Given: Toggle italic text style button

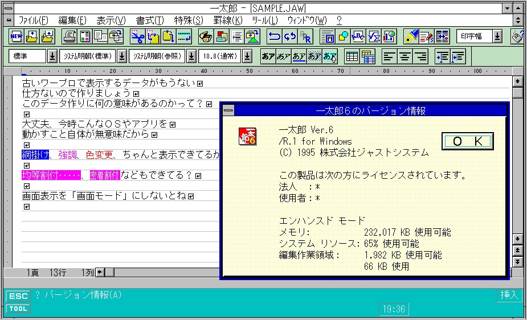Looking at the screenshot, I should pos(283,56).
